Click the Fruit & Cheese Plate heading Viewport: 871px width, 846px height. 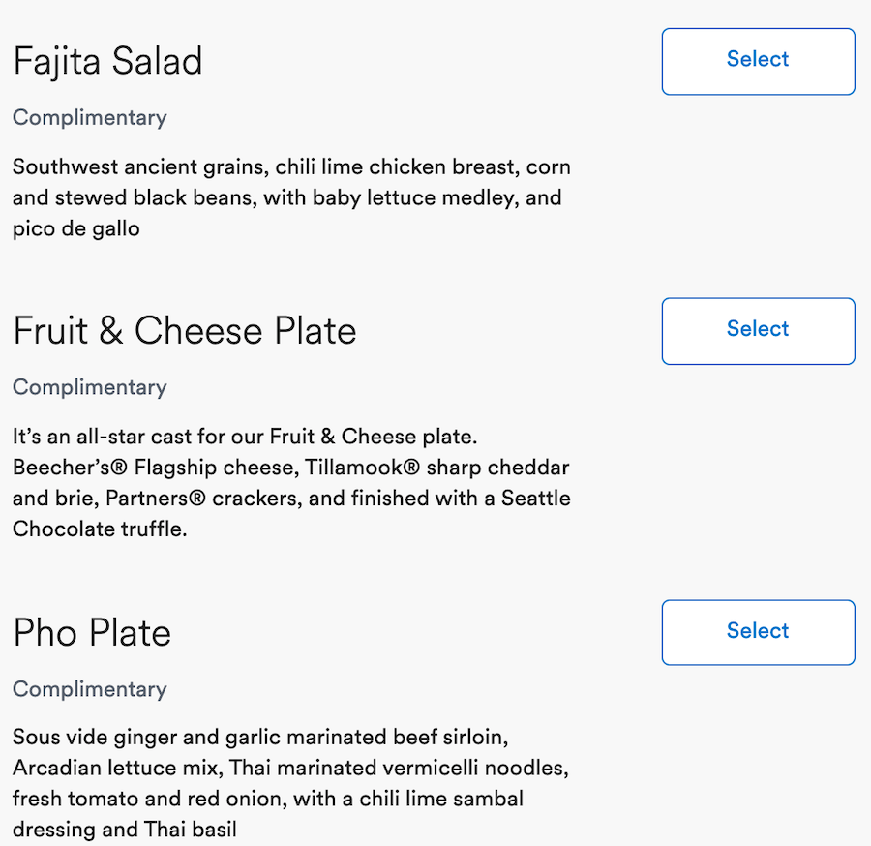(184, 331)
